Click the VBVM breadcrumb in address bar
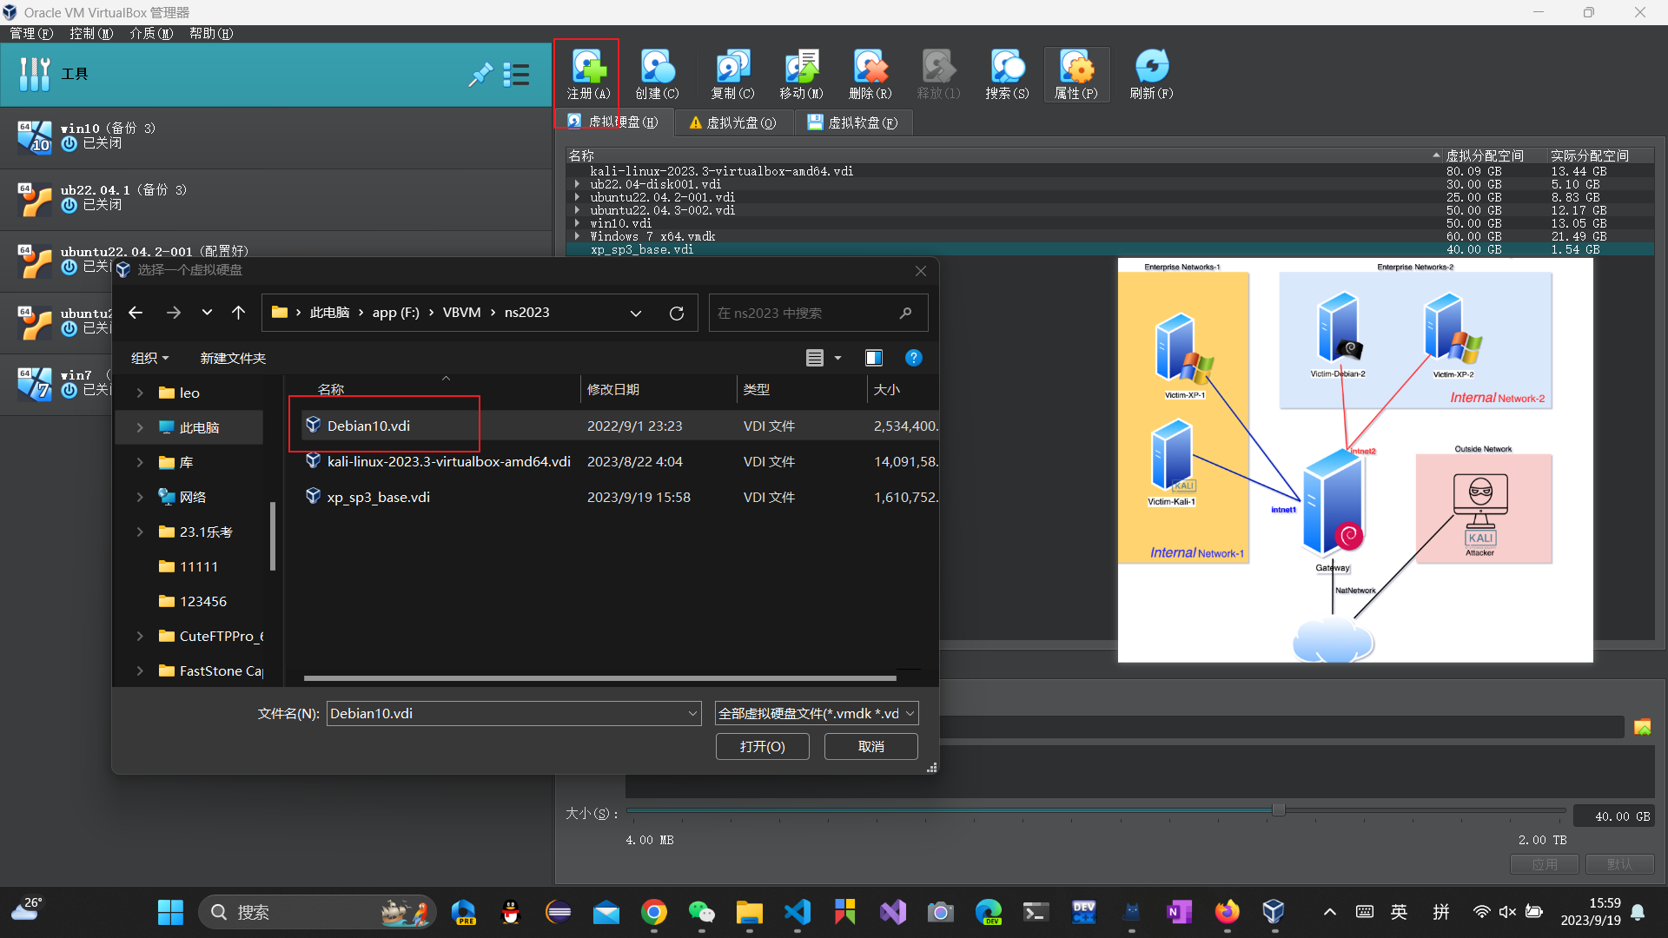The height and width of the screenshot is (938, 1668). tap(461, 313)
